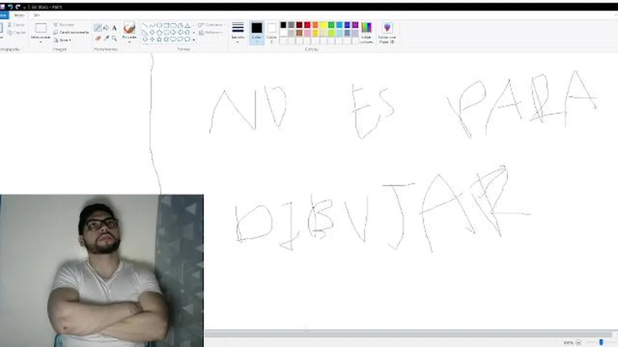Select the Fill with color bucket tool

[106, 27]
